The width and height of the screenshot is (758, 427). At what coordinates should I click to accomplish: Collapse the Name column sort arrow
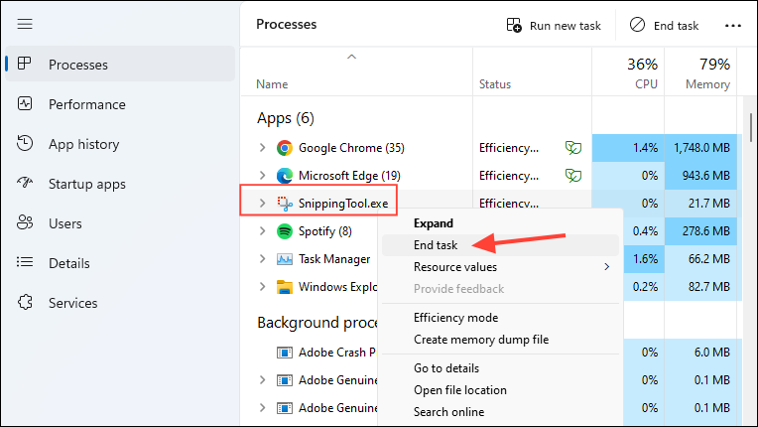pos(350,57)
